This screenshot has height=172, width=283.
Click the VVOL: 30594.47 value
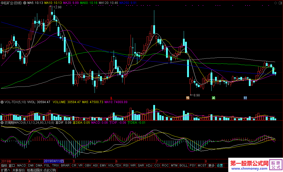click(x=39, y=102)
